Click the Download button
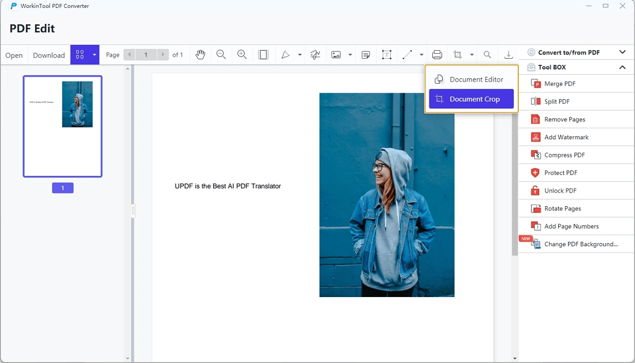This screenshot has height=363, width=635. click(x=48, y=55)
